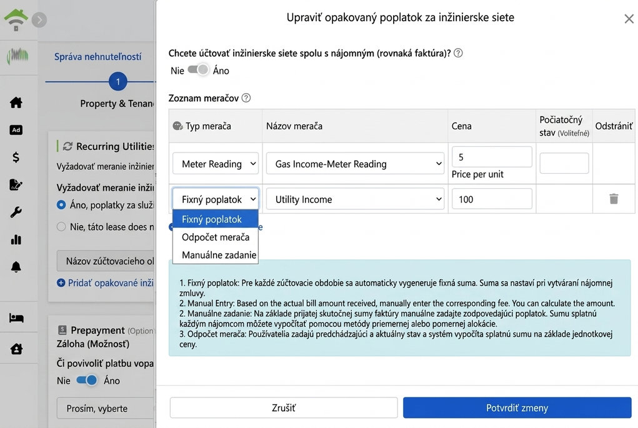Select radio Áno, poplatky za služi
Viewport: 638px width, 428px height.
tap(61, 205)
